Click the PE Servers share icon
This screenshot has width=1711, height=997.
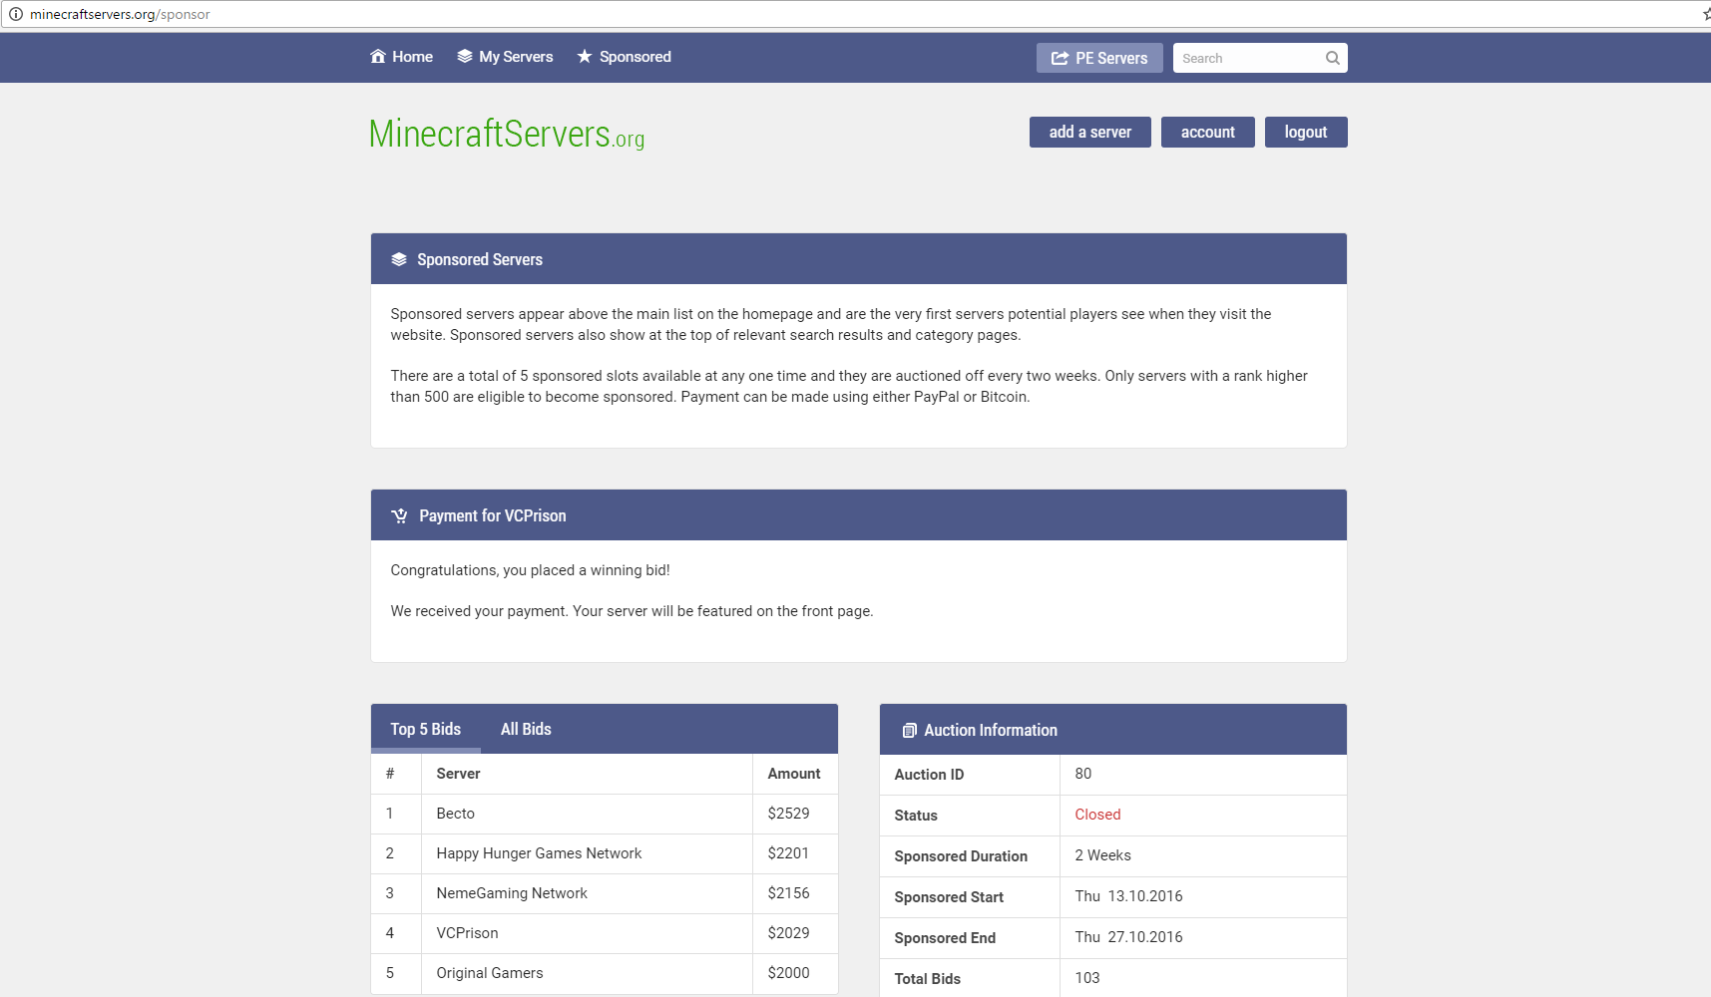click(1060, 58)
